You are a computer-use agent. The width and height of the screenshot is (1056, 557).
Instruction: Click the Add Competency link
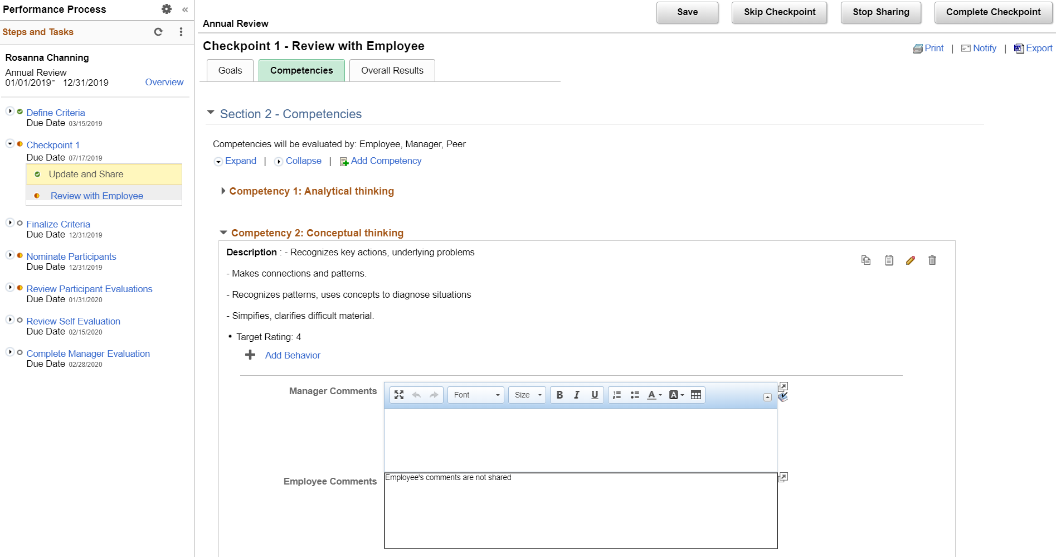(386, 161)
